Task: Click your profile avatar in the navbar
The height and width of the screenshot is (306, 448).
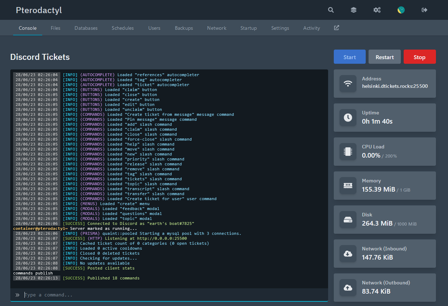Action: [401, 10]
